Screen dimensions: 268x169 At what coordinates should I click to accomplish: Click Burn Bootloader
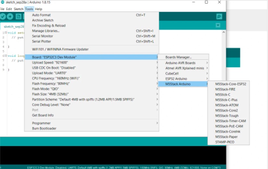pyautogui.click(x=92, y=129)
